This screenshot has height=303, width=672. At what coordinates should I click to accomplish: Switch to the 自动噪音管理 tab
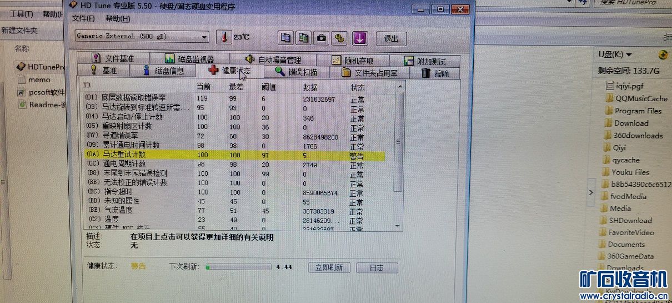273,60
